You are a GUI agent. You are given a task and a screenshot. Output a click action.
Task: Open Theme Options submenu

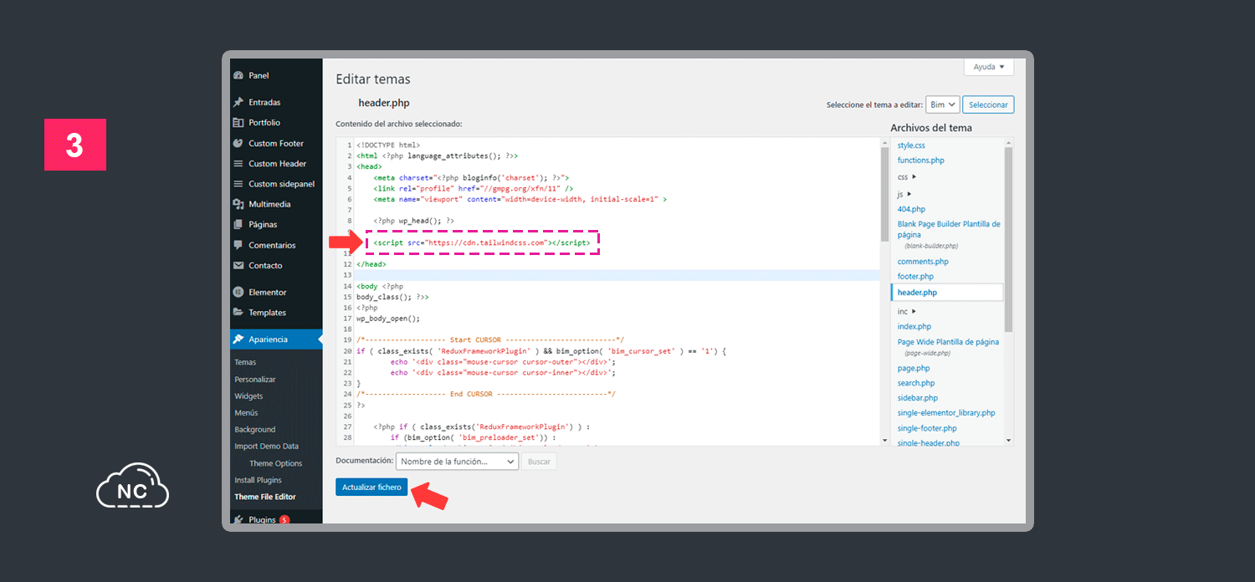(x=275, y=463)
